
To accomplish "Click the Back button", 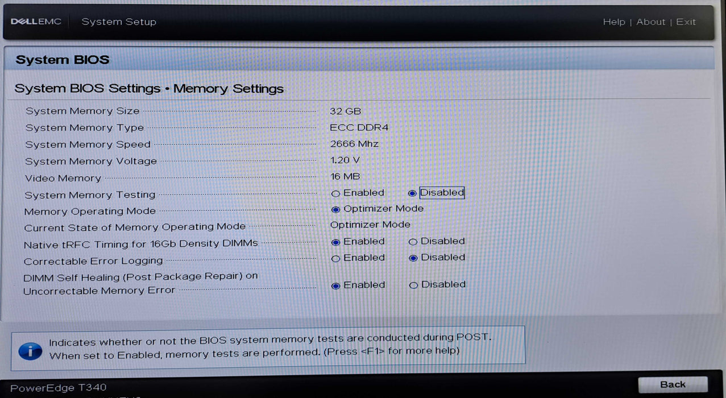I will coord(673,385).
